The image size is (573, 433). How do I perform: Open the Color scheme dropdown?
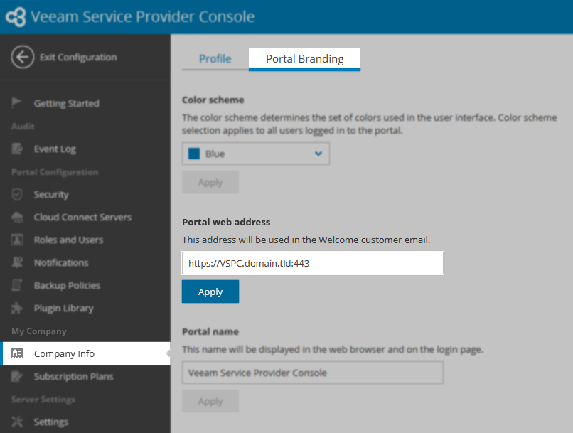point(256,154)
